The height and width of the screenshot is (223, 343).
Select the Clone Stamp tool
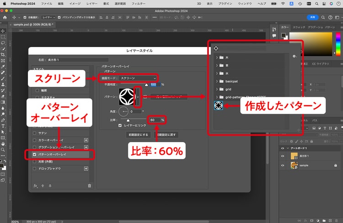[x=3, y=85]
